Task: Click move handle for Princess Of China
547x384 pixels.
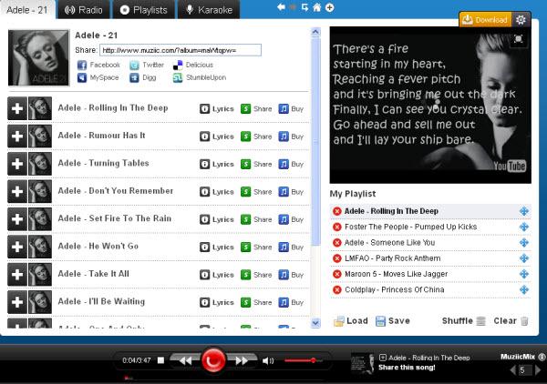Action: 524,289
